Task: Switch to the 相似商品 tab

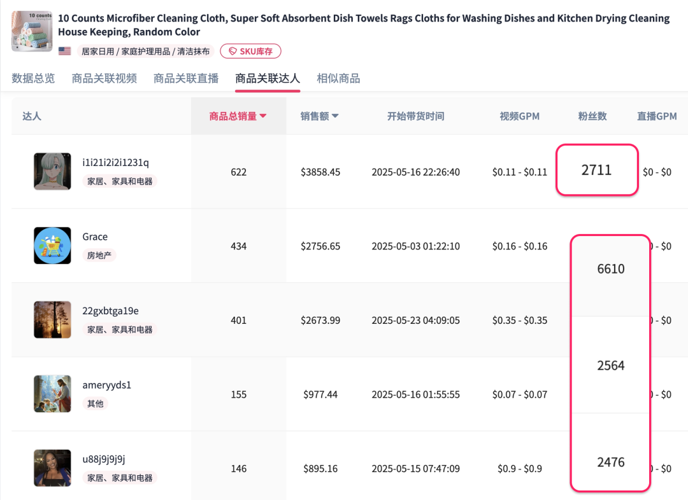Action: [x=338, y=78]
